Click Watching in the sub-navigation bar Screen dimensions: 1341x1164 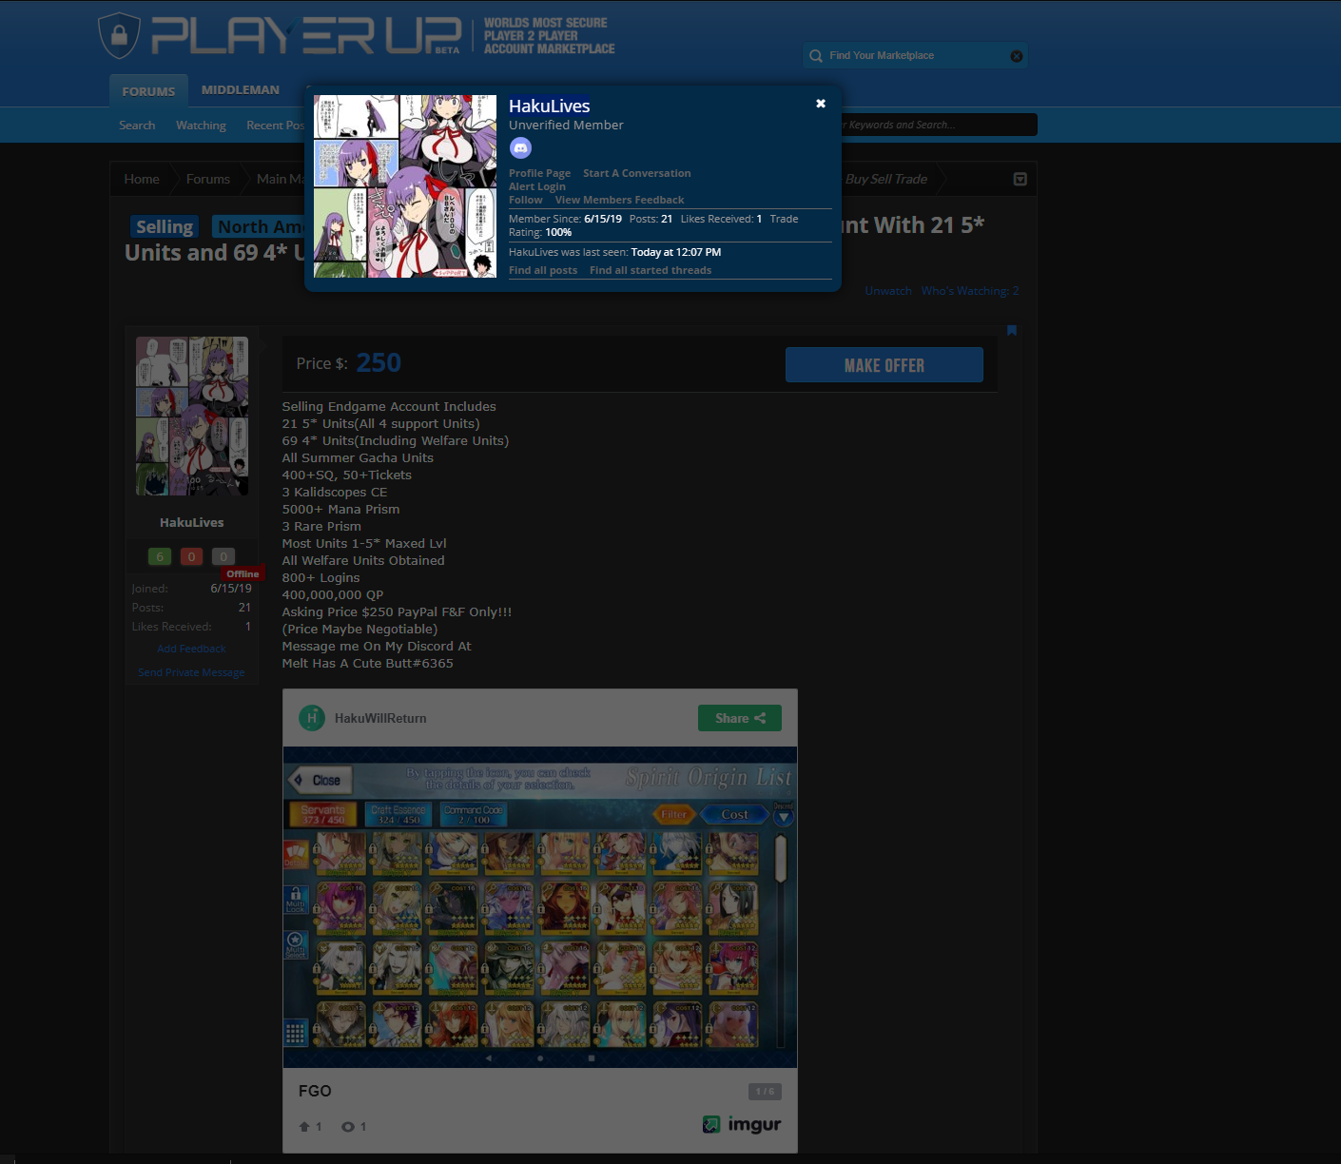pyautogui.click(x=201, y=126)
